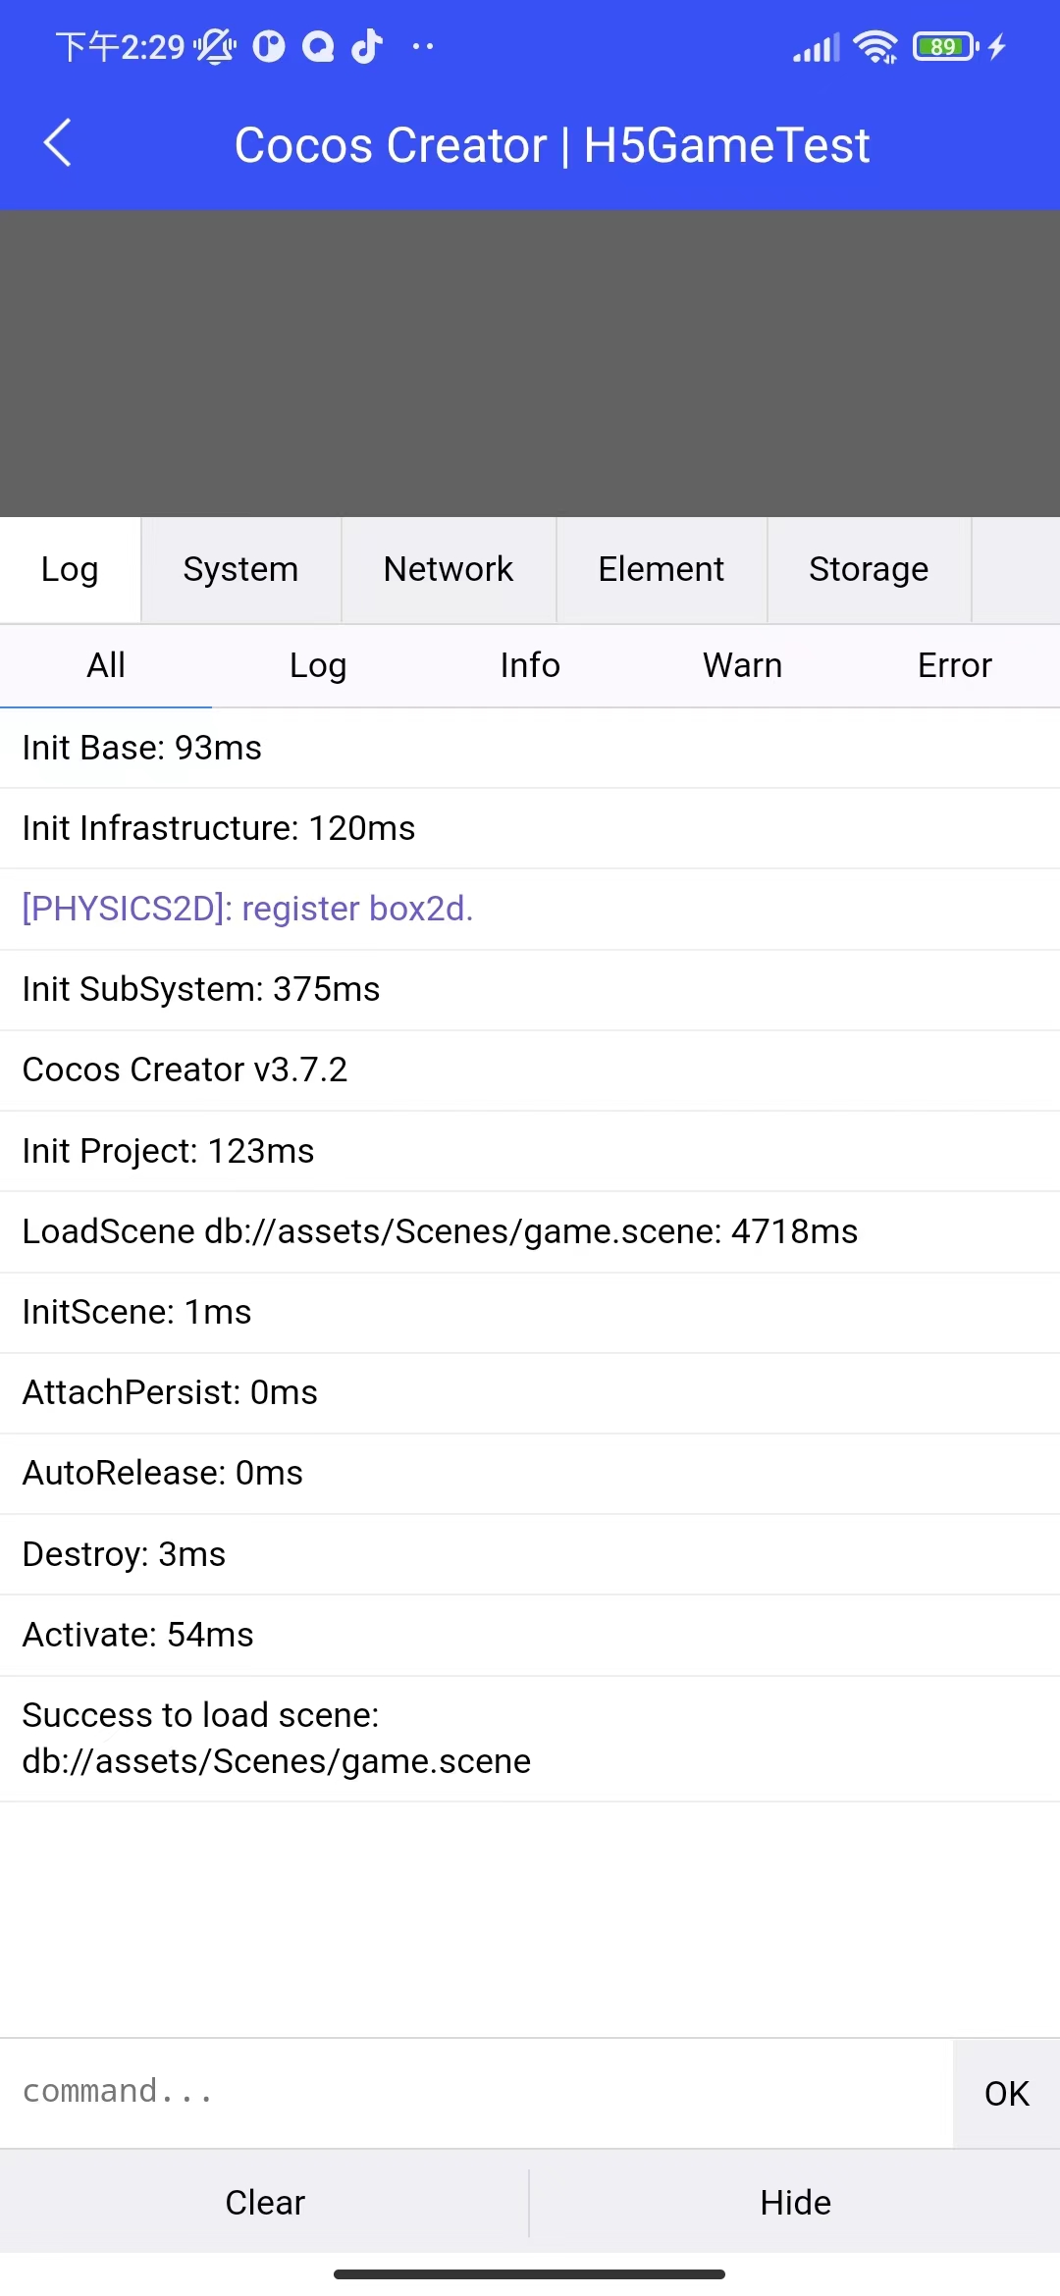Tap the cellular signal bars icon

tap(817, 46)
